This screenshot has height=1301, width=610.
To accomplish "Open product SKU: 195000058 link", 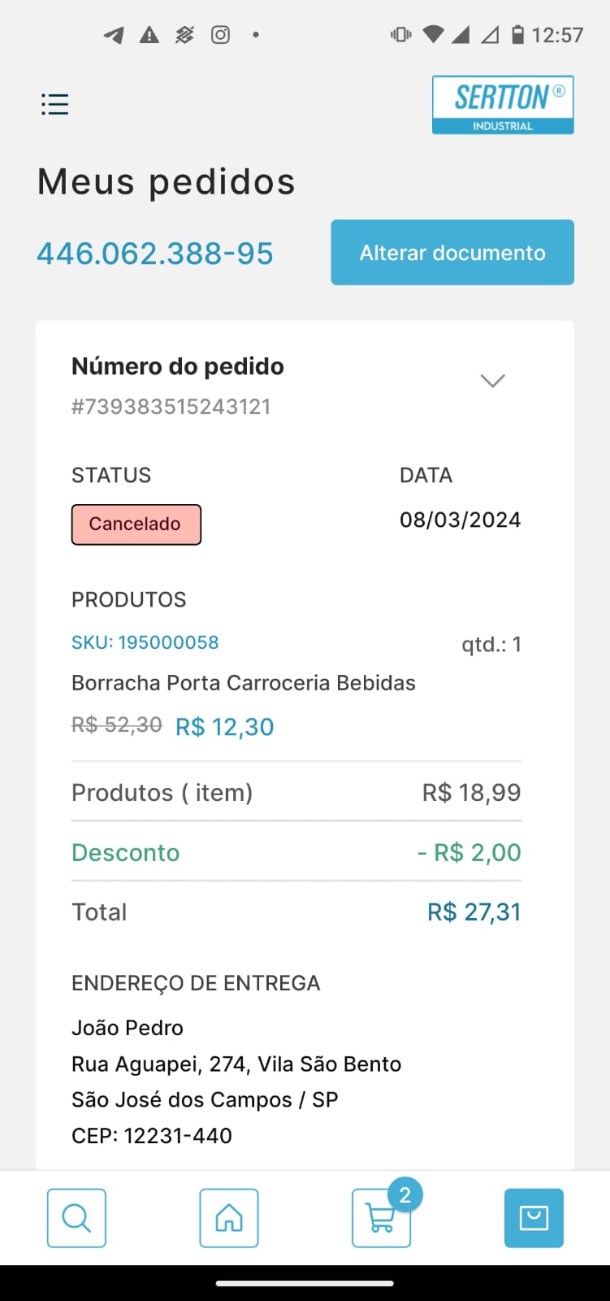I will (x=145, y=642).
